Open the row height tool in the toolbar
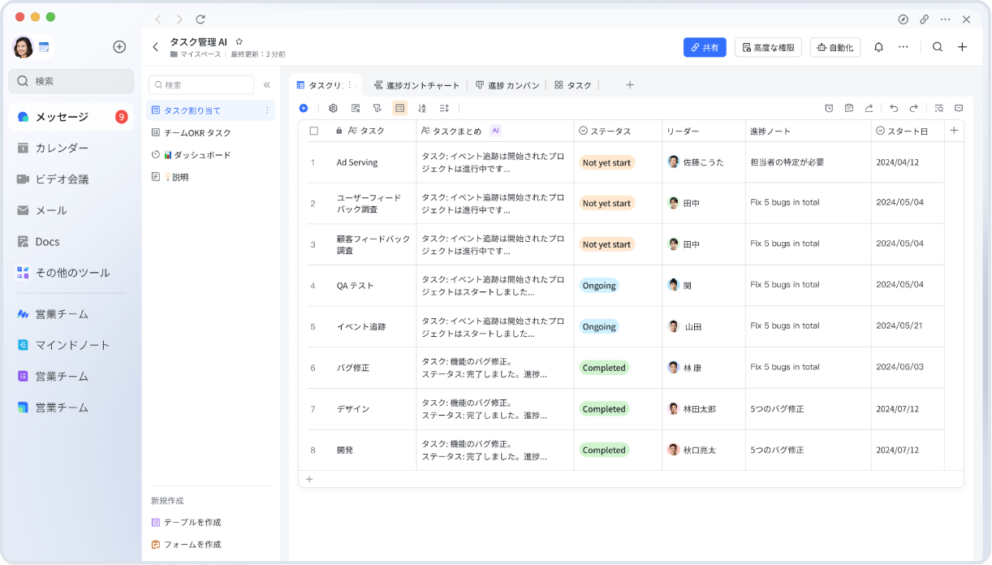The width and height of the screenshot is (992, 565). [444, 108]
